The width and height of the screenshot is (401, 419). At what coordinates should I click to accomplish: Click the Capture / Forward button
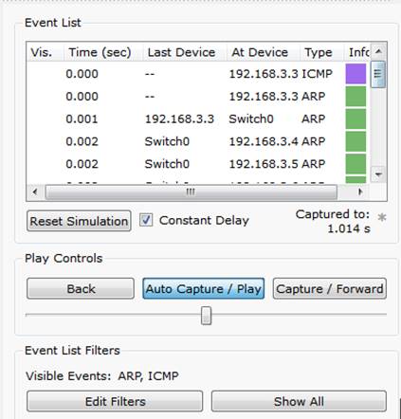click(x=330, y=288)
